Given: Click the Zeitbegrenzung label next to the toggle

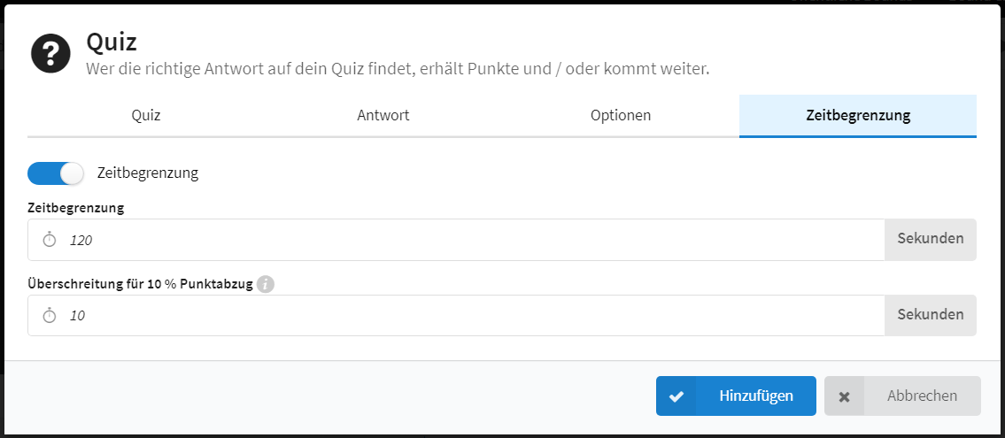Looking at the screenshot, I should click(x=148, y=173).
